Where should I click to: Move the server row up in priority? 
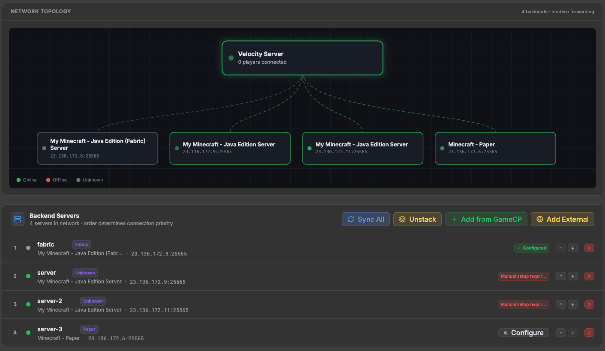pyautogui.click(x=560, y=276)
